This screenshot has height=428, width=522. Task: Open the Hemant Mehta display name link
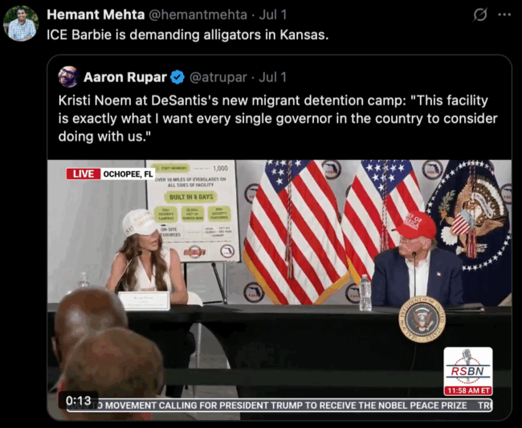(96, 14)
